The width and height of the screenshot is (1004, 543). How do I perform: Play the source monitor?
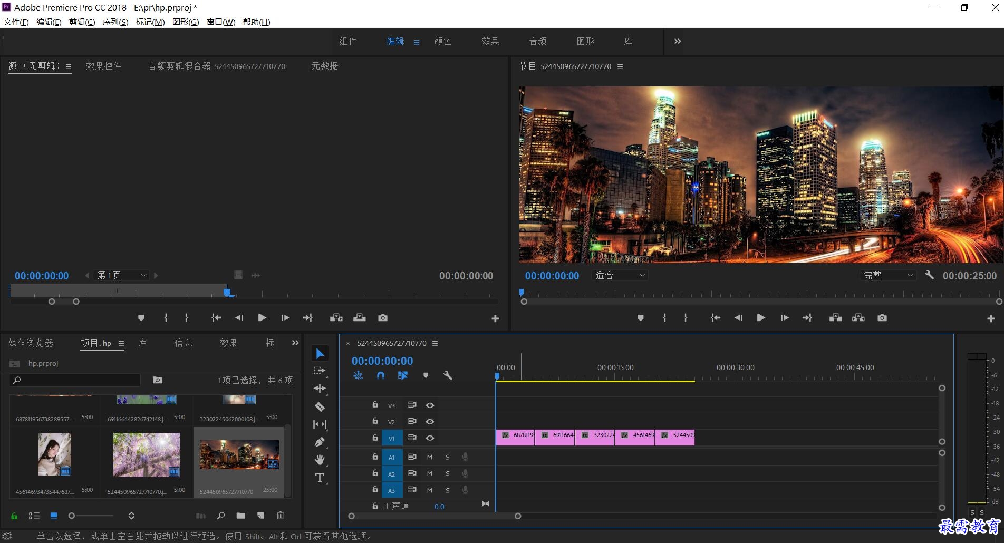tap(262, 318)
